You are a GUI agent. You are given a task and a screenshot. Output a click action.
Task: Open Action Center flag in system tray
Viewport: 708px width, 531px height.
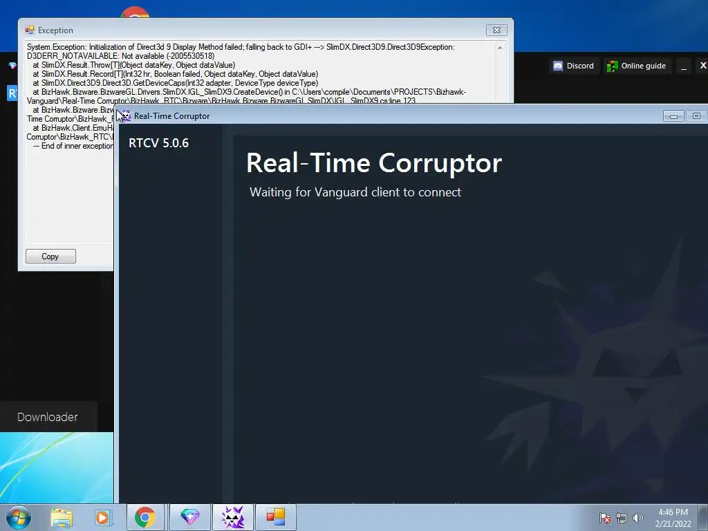605,518
